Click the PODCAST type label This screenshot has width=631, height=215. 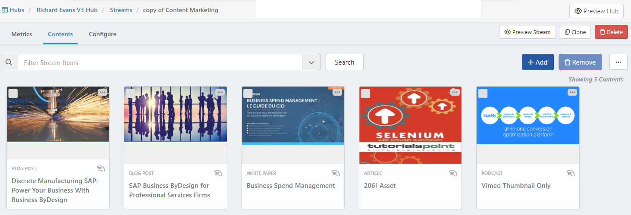coord(492,173)
